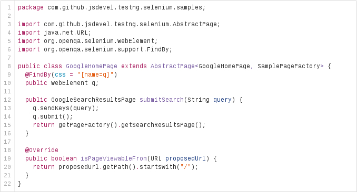Viewport: 357px width, 192px height.
Task: Click java.net.URL in the import statement
Action: click(66, 33)
